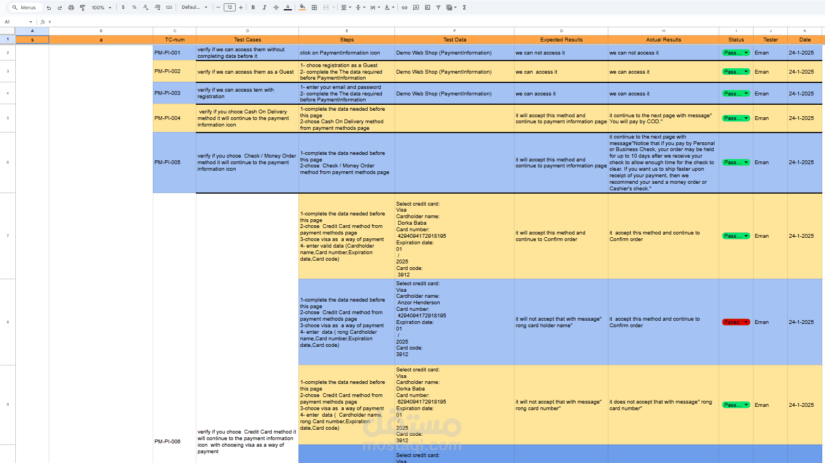Screen dimensions: 825x463
Task: Open the functions sigma menu
Action: [x=464, y=8]
